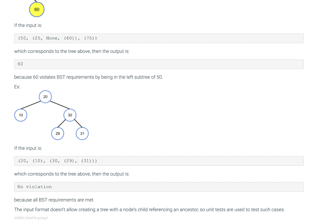Image resolution: width=321 pixels, height=224 pixels.
Task: Click the yellow node labeled 60
Action: point(37,9)
